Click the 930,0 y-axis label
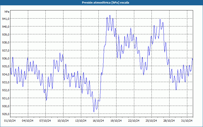 coord(6,106)
